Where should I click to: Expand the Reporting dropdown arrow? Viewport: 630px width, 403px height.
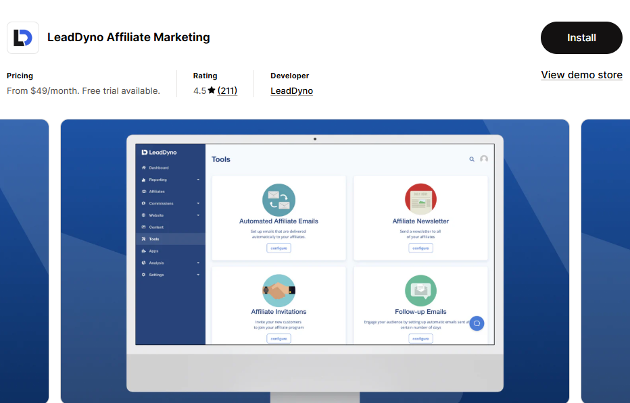(x=198, y=180)
